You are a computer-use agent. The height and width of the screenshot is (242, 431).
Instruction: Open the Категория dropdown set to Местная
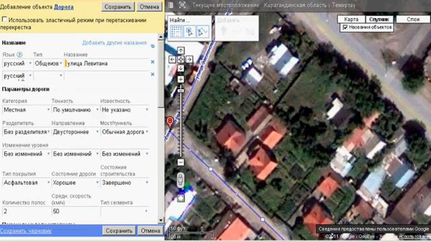tap(26, 110)
